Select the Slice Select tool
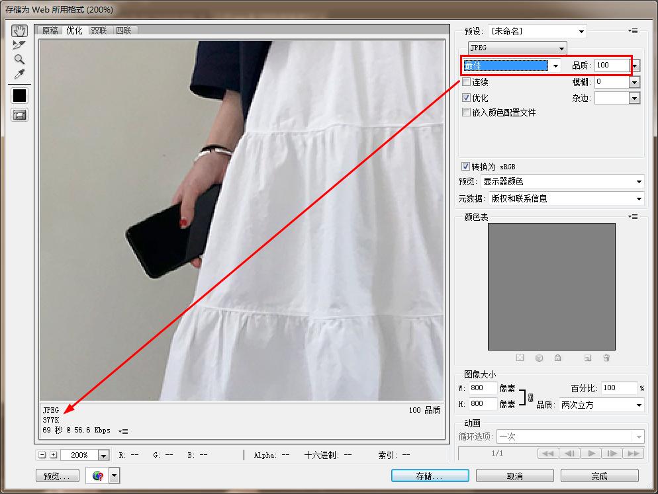This screenshot has width=658, height=494. (19, 45)
